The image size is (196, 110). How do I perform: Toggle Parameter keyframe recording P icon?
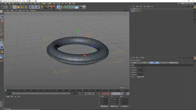(x=121, y=94)
